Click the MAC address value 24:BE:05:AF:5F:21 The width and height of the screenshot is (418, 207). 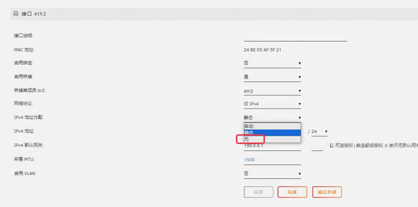263,50
